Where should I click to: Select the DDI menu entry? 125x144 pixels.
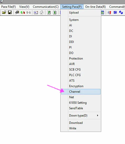point(81,42)
